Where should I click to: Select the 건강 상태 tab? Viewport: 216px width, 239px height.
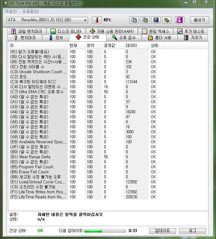point(88,37)
